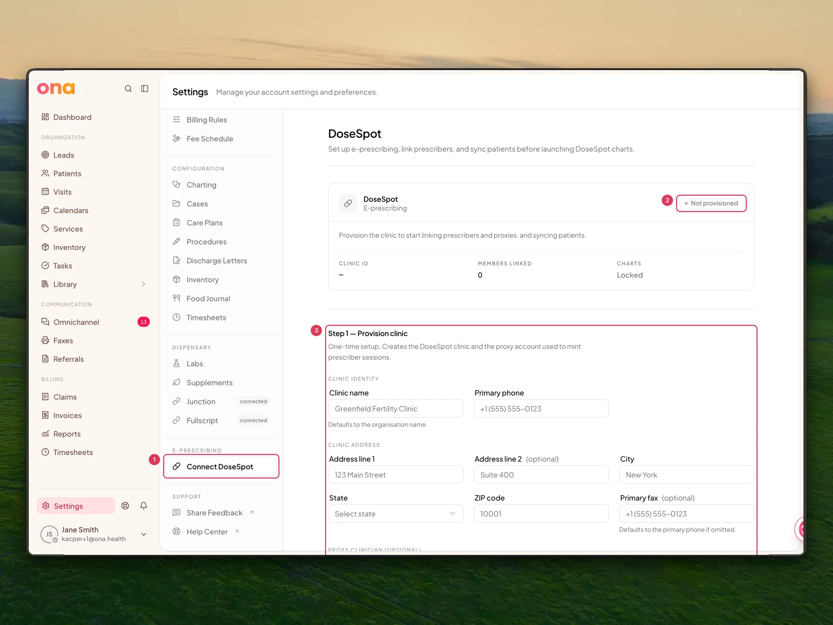Image resolution: width=833 pixels, height=625 pixels.
Task: Click the Charting stethoscope icon
Action: (x=176, y=184)
